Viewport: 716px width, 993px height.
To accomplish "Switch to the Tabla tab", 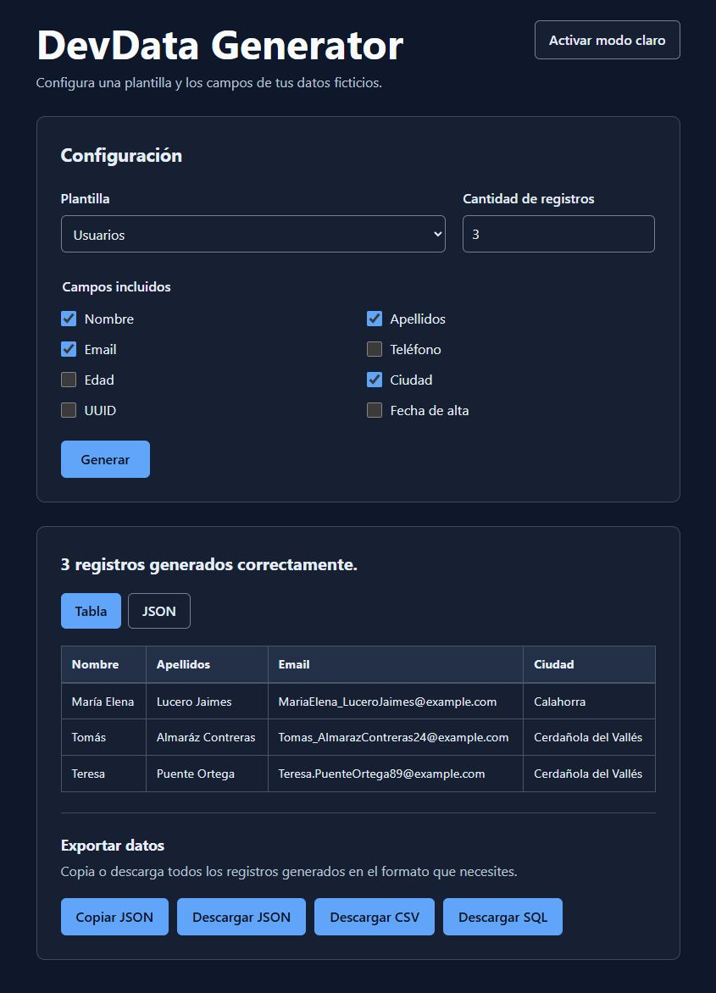I will 91,611.
